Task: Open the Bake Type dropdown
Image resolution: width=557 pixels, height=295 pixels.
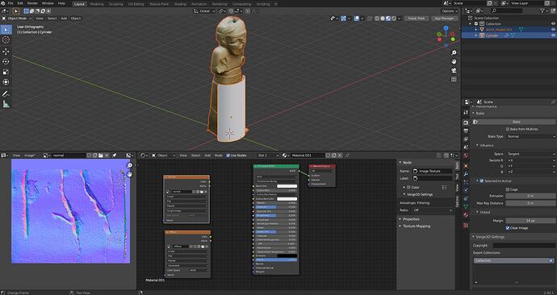Action: click(x=530, y=136)
